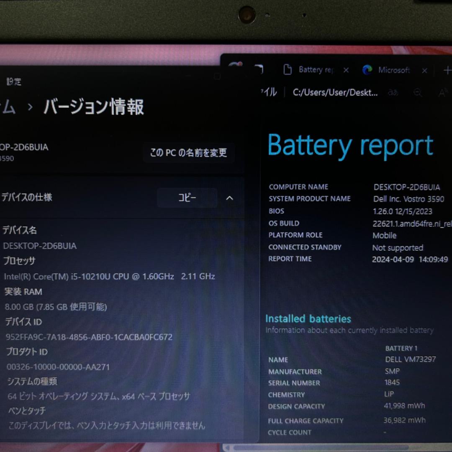Select BIOS value 1.26.0 12/15/2023
Screen dimensions: 452x452
click(x=403, y=211)
